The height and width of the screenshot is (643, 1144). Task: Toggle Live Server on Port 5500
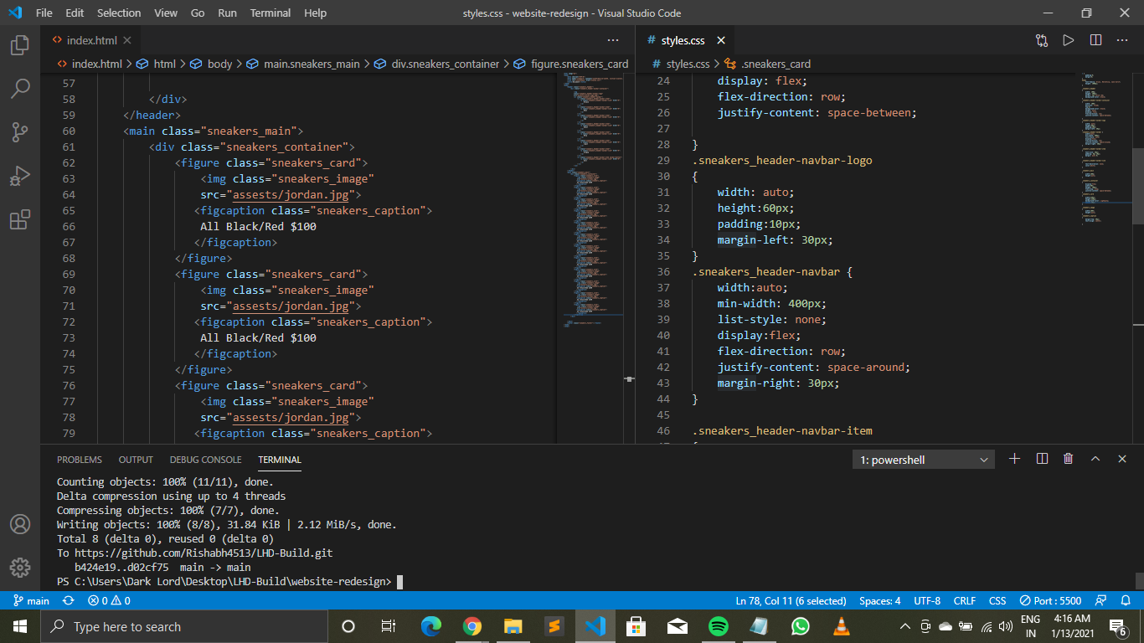click(1050, 600)
